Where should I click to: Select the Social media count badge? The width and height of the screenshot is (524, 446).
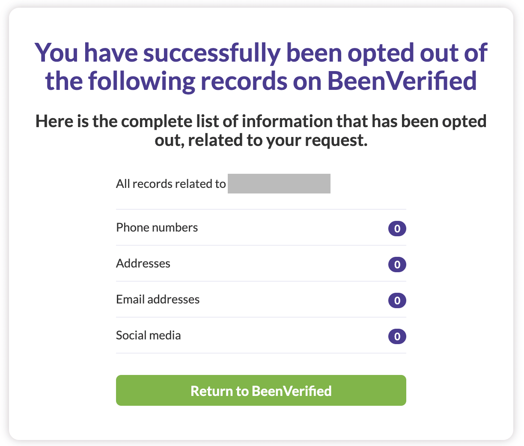397,336
